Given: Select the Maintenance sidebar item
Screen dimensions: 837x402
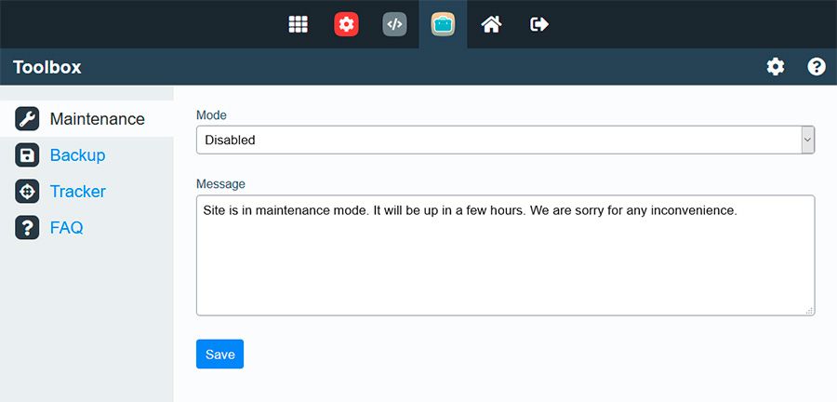Looking at the screenshot, I should tap(97, 119).
